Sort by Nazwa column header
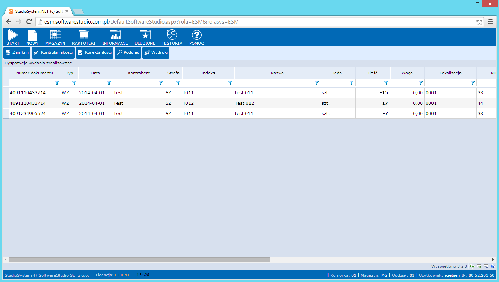The width and height of the screenshot is (499, 282). tap(277, 73)
